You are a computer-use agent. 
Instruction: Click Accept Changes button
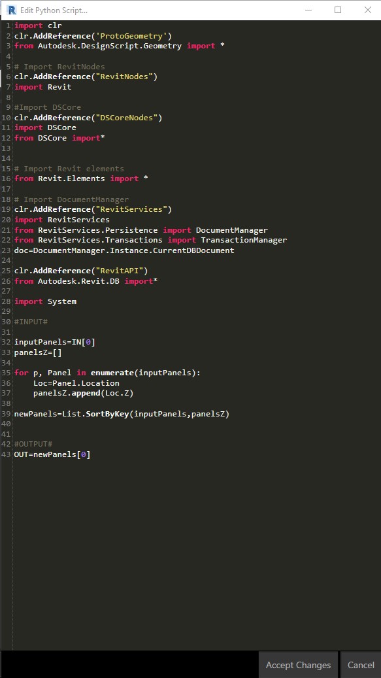[x=298, y=664]
